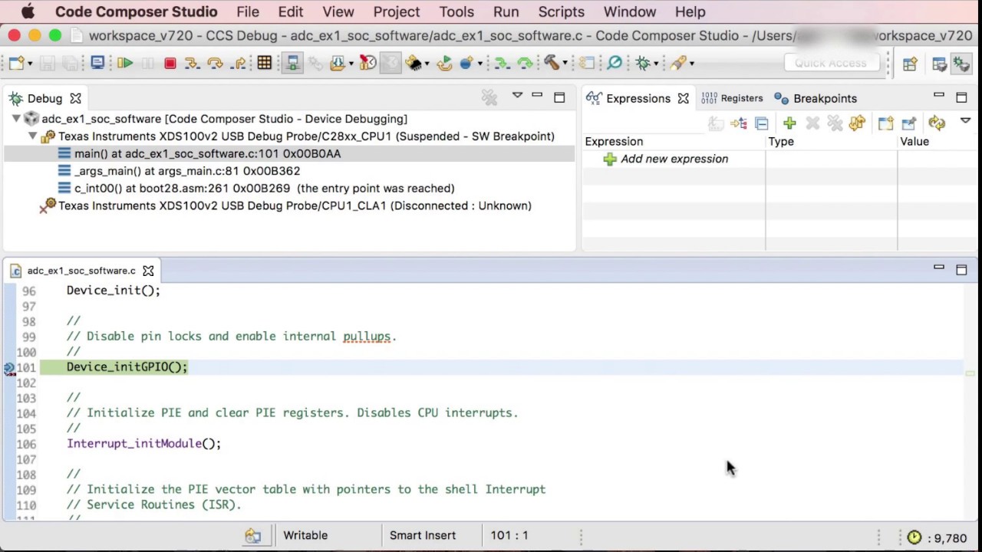Viewport: 982px width, 552px height.
Task: Select the _args_main() stack frame
Action: tap(187, 171)
